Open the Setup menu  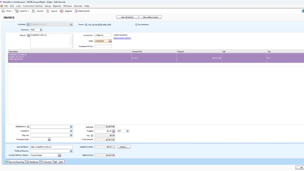pyautogui.click(x=47, y=6)
